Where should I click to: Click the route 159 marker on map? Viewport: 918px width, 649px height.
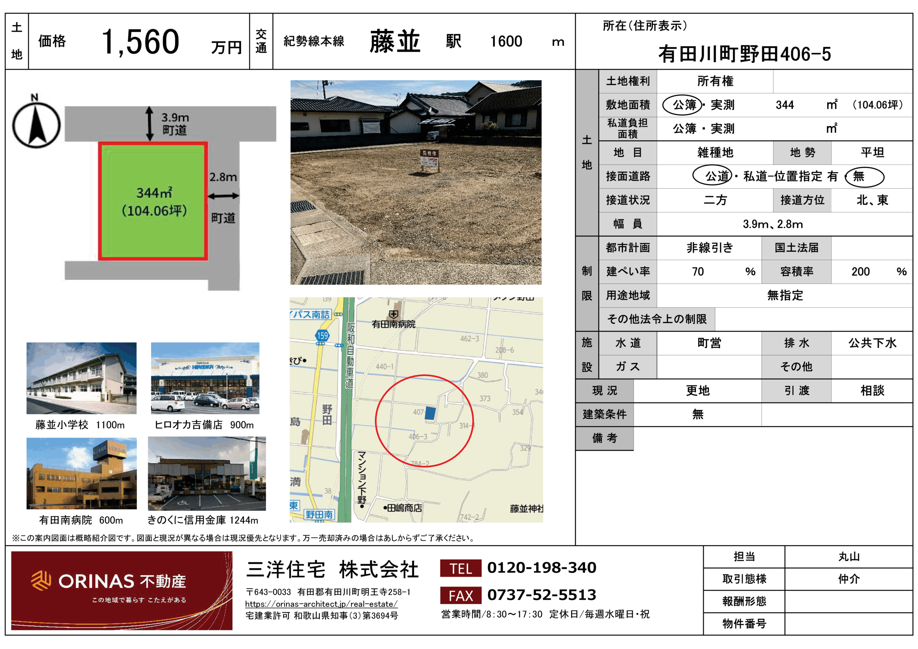click(322, 336)
